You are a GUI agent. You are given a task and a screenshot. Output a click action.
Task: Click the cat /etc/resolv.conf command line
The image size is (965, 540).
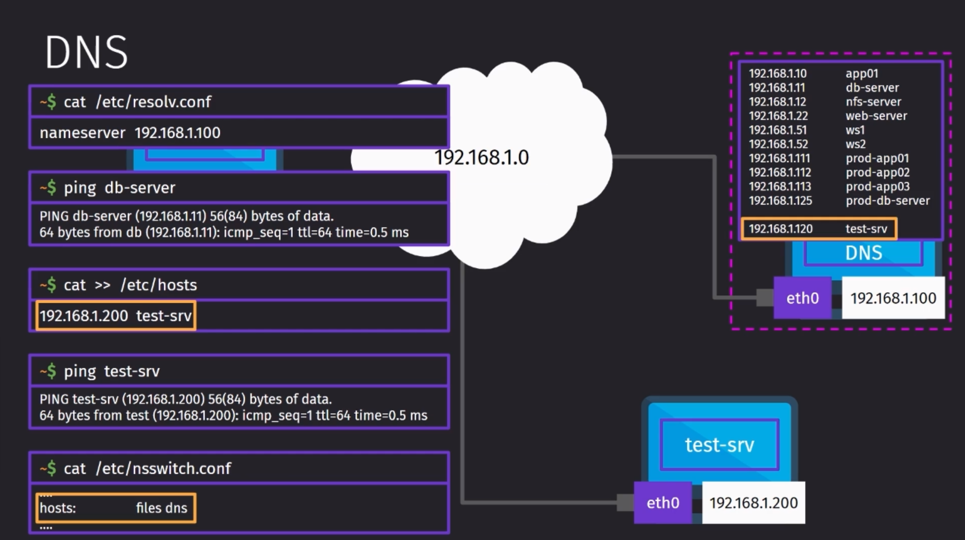click(239, 102)
